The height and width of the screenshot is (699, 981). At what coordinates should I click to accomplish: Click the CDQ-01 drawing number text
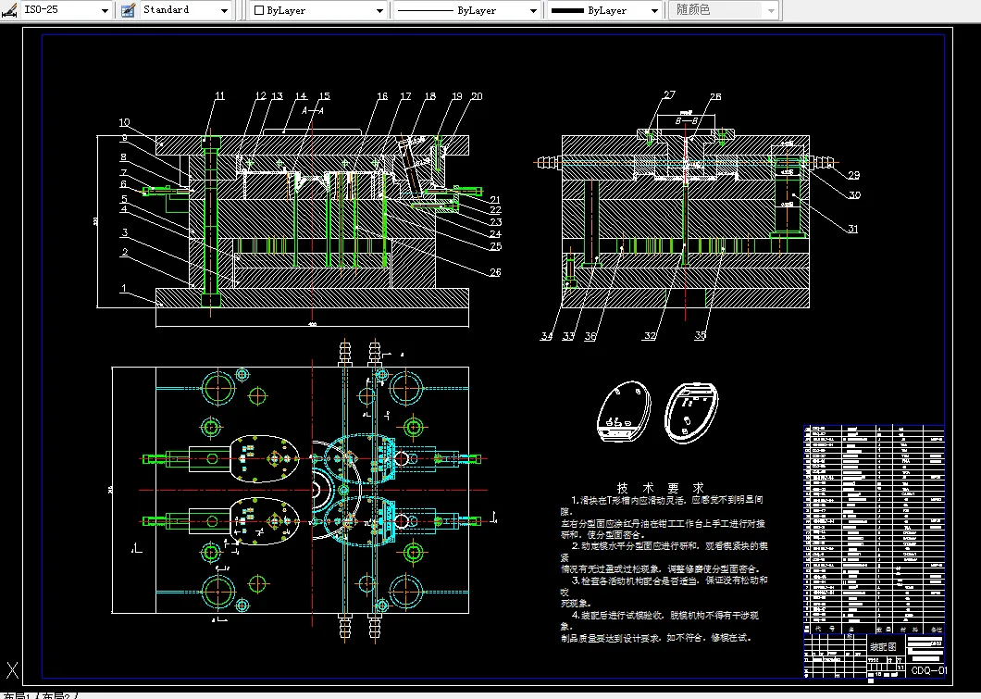(x=929, y=670)
